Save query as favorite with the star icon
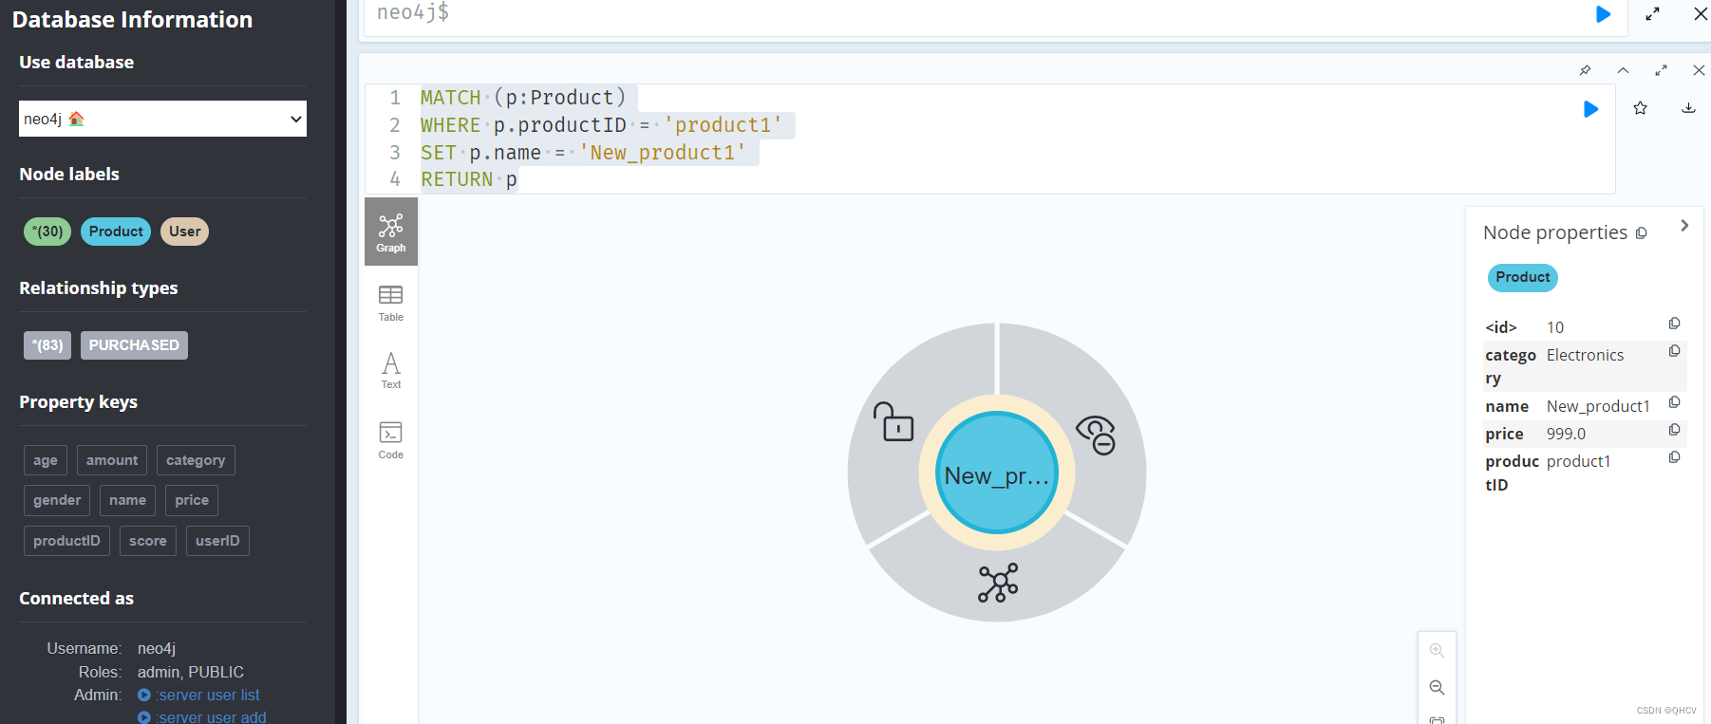This screenshot has width=1711, height=724. pos(1640,108)
